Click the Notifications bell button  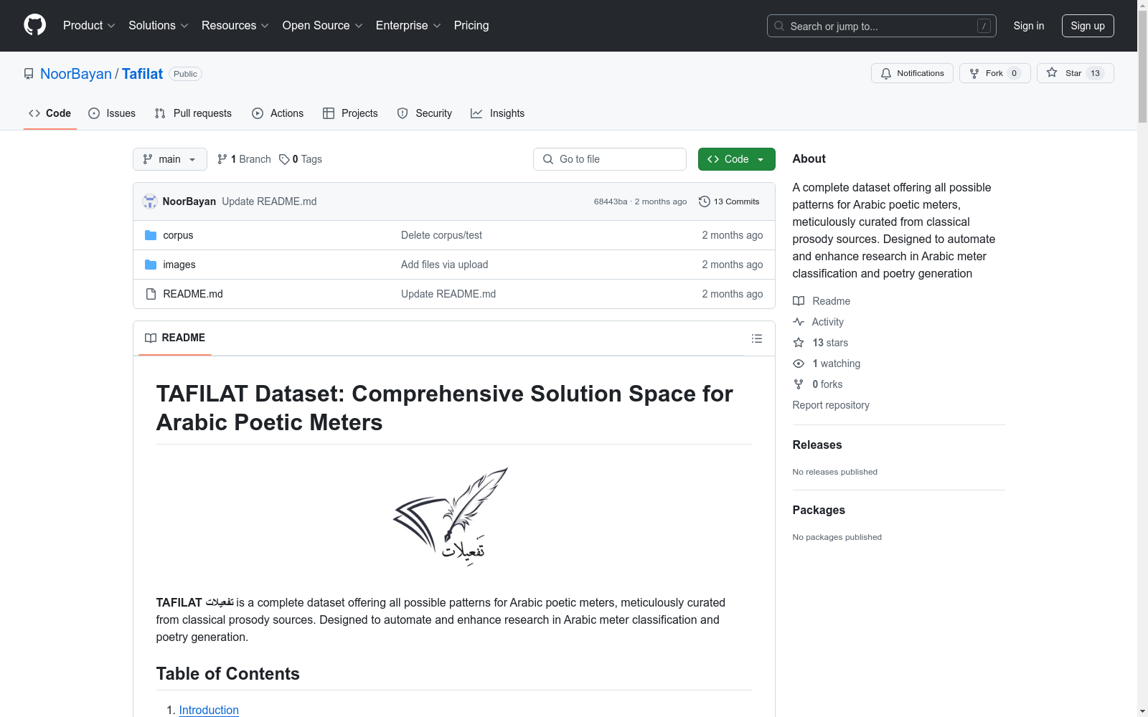912,73
